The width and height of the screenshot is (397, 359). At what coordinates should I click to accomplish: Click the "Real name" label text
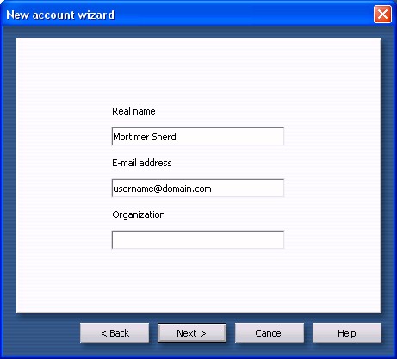pos(133,111)
